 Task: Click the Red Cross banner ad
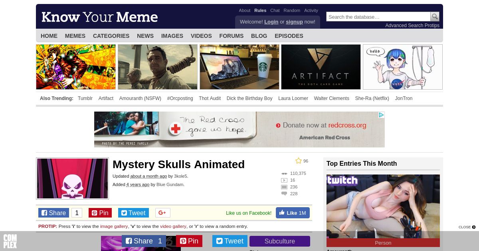pyautogui.click(x=239, y=129)
